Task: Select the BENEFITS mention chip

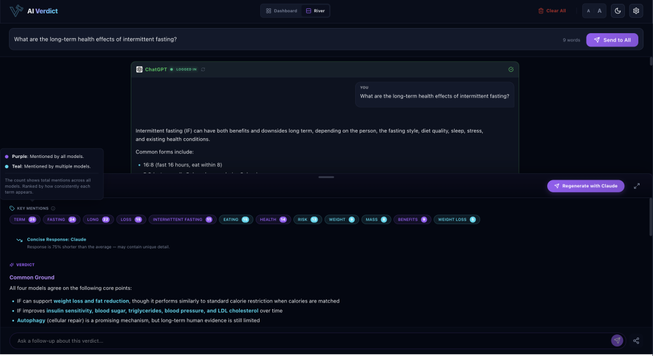Action: [412, 220]
